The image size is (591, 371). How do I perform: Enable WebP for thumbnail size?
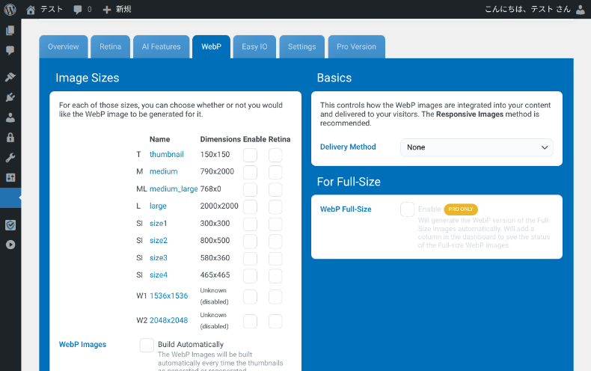[250, 155]
